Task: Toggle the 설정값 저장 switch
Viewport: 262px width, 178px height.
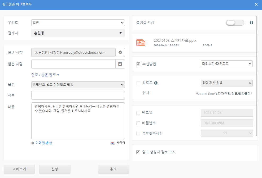Action: pyautogui.click(x=235, y=23)
